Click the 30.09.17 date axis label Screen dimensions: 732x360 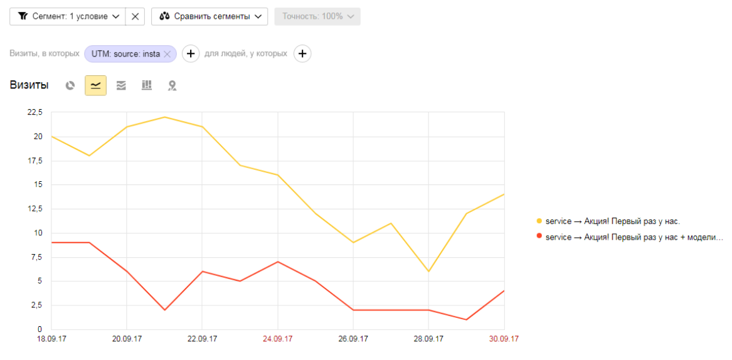(x=504, y=339)
